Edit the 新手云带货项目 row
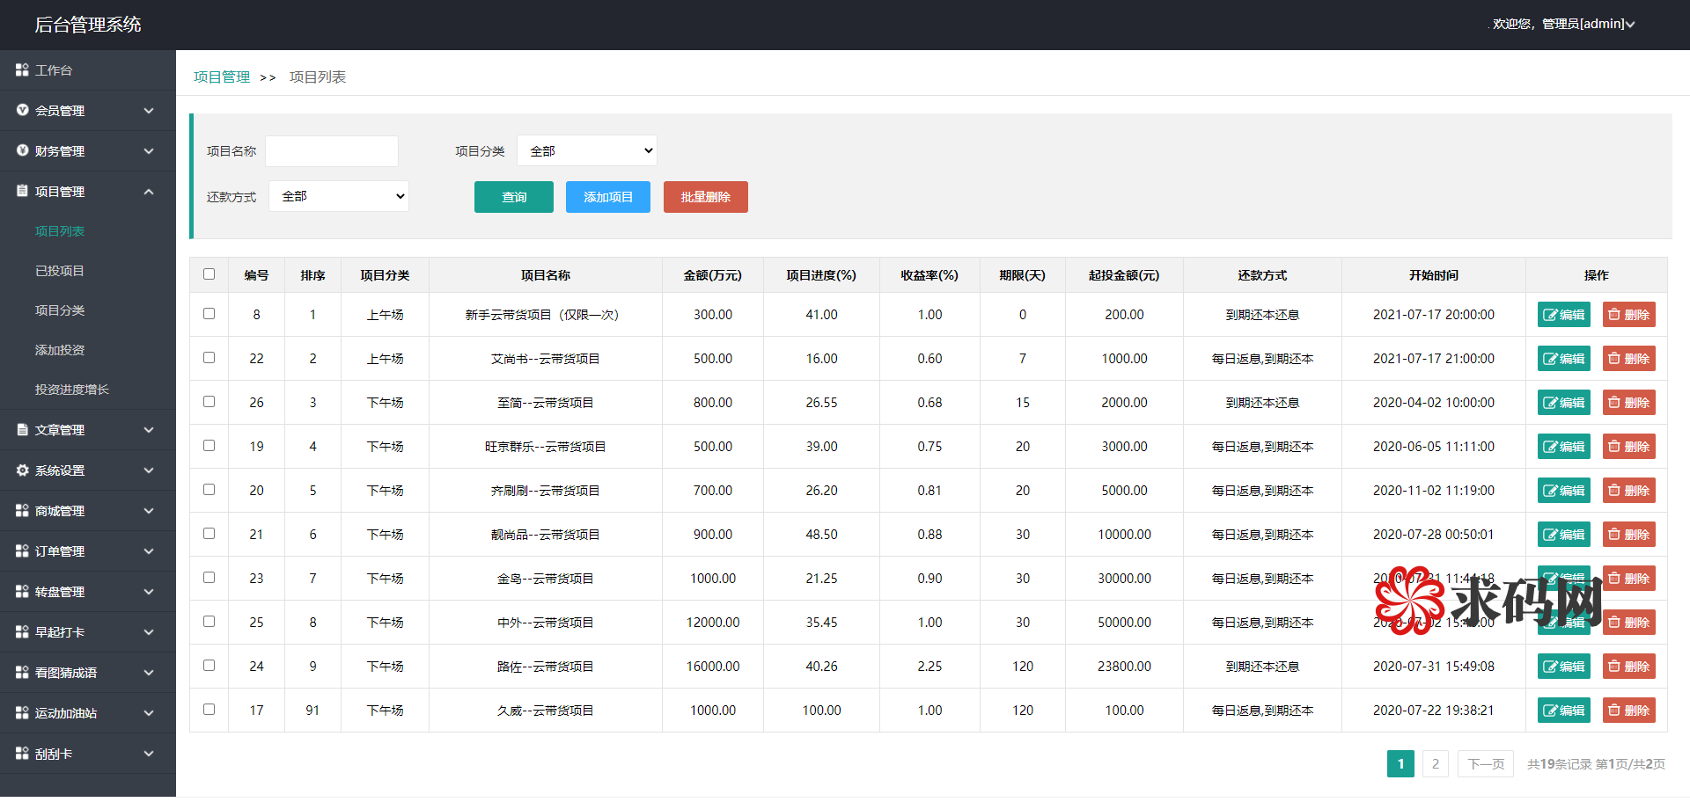The width and height of the screenshot is (1690, 802). pos(1563,315)
